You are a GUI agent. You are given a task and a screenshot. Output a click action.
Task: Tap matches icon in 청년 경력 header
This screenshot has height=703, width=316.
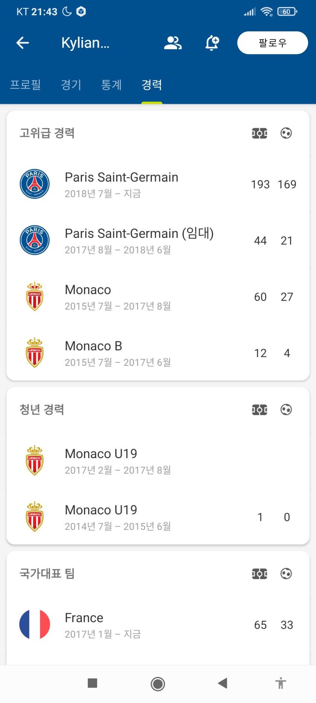259,410
